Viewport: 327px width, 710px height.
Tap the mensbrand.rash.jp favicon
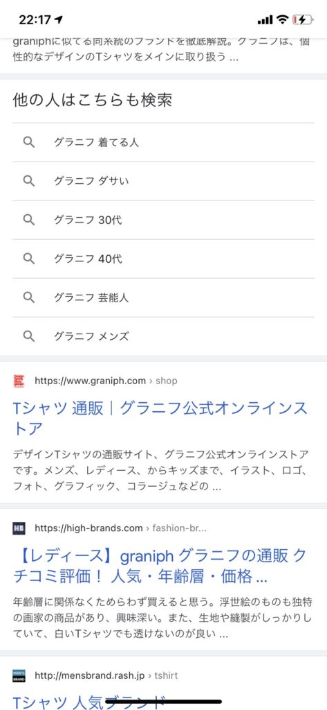(x=19, y=675)
